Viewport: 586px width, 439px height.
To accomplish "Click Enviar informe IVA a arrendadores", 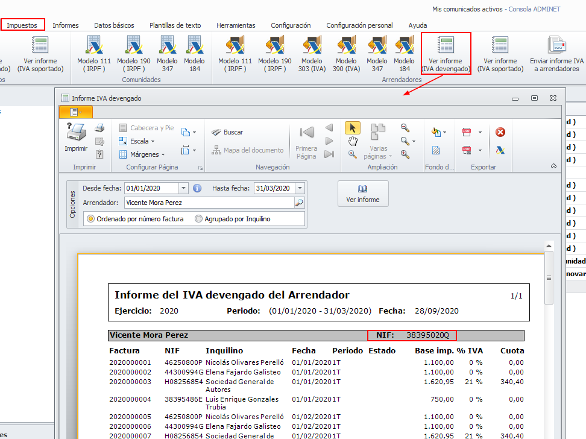I will [556, 54].
